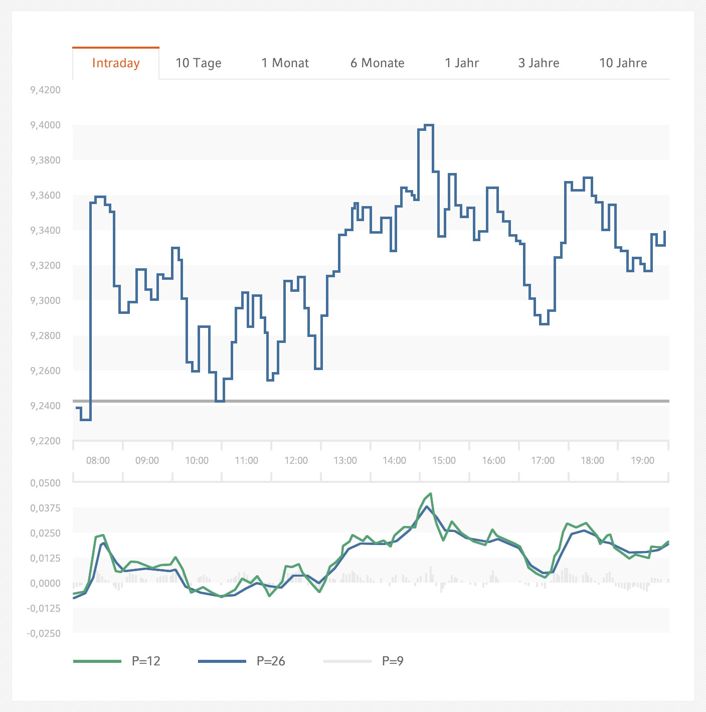Click the 13:00 time axis label
Screen dimensions: 706x712
(345, 460)
